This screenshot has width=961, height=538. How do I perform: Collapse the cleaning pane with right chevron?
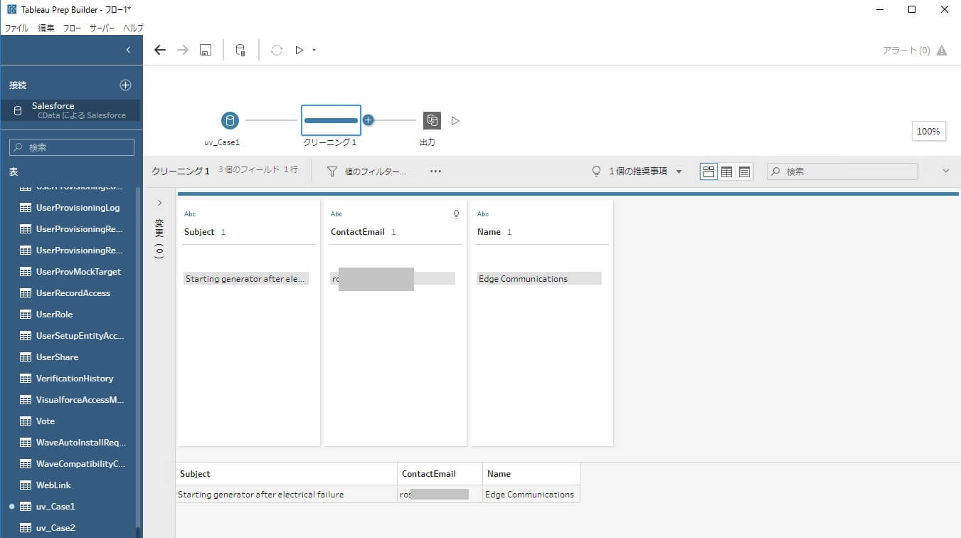[x=159, y=202]
